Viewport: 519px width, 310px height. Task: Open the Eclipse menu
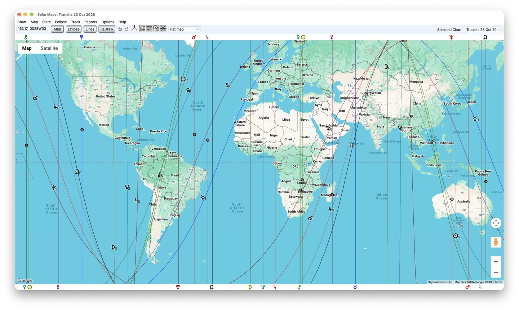61,22
